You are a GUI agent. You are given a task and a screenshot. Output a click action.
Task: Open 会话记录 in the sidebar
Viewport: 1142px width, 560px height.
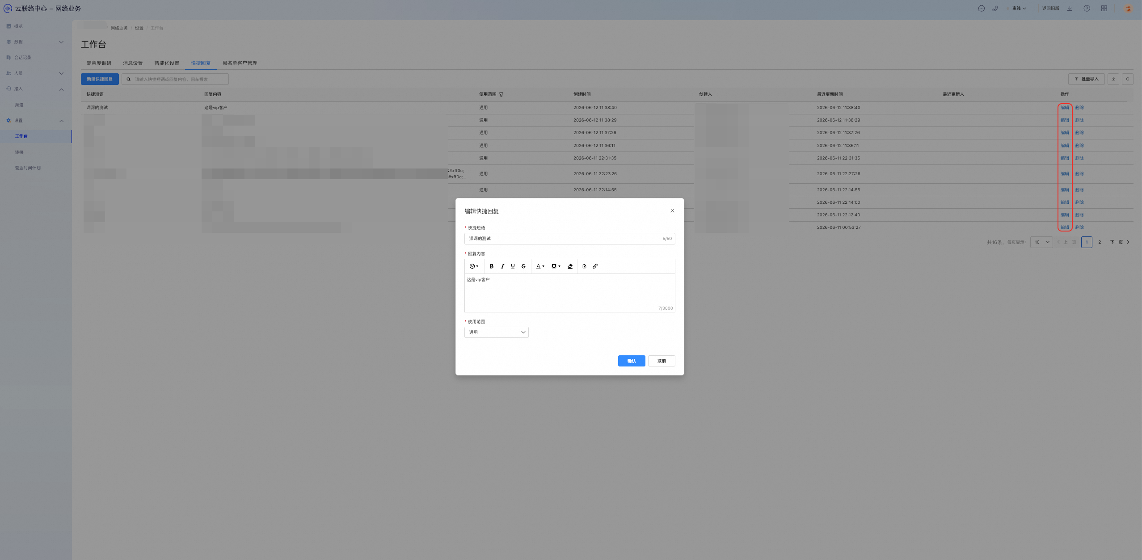coord(36,58)
